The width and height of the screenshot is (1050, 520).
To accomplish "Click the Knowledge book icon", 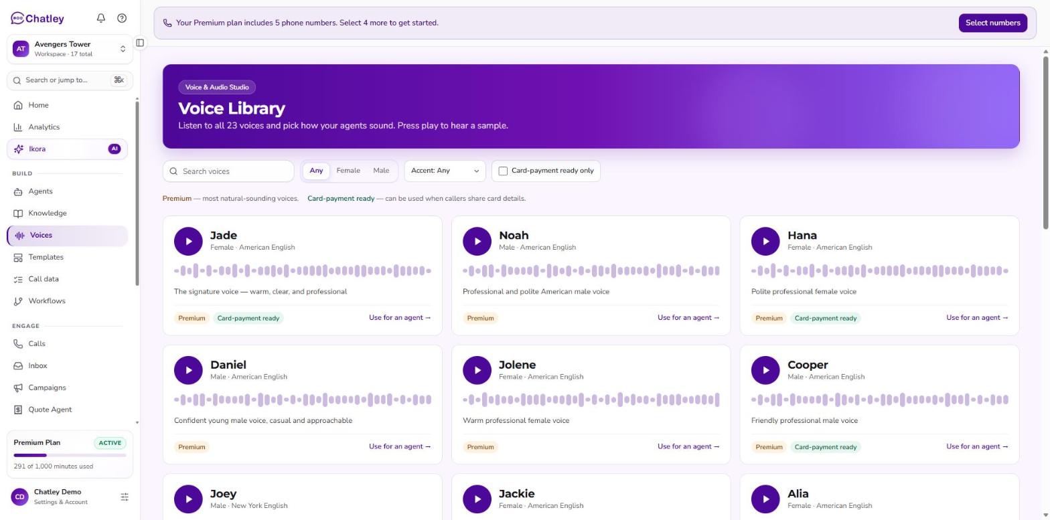I will coord(18,213).
